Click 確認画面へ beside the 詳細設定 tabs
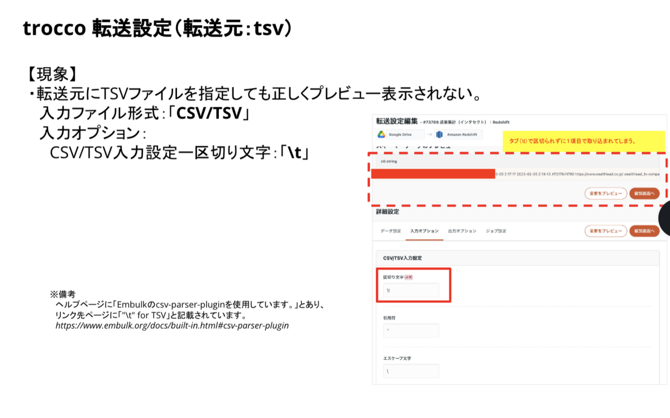Screen dimensions: 670x418 [644, 231]
